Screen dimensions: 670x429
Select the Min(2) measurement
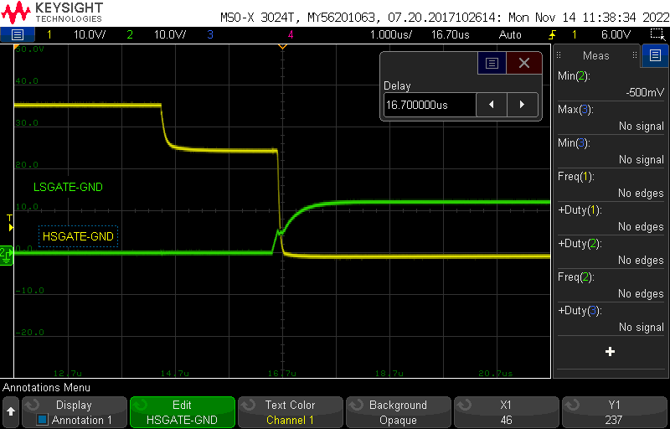611,84
